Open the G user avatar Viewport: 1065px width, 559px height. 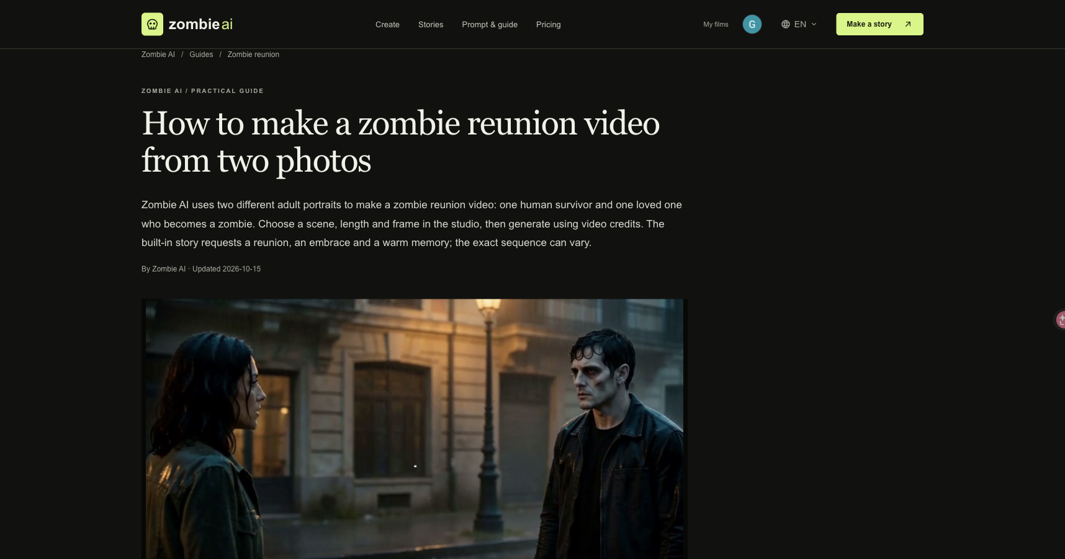[x=752, y=24]
